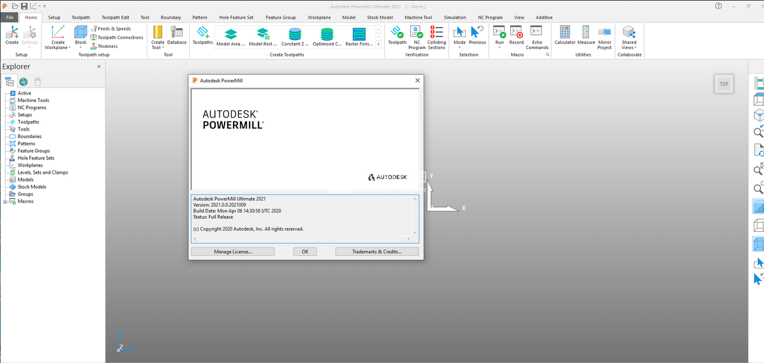Viewport: 764px width, 363px height.
Task: Open Feeds & Speeds settings
Action: pyautogui.click(x=111, y=28)
